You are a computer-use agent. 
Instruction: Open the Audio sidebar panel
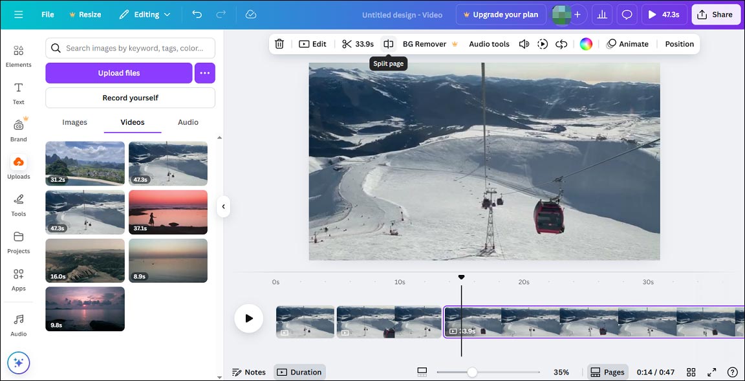pos(19,325)
